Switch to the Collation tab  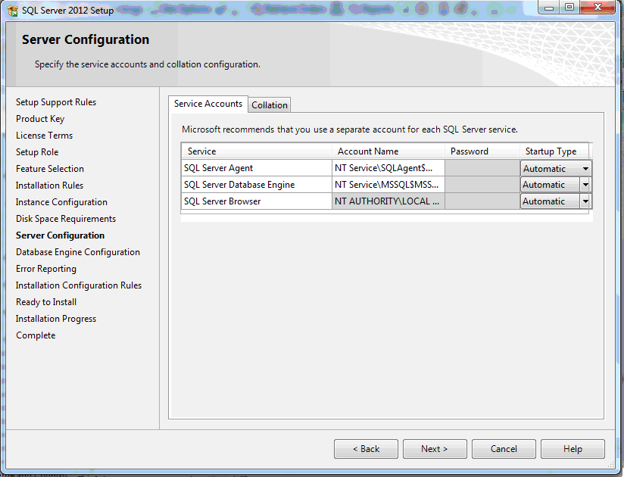coord(270,105)
